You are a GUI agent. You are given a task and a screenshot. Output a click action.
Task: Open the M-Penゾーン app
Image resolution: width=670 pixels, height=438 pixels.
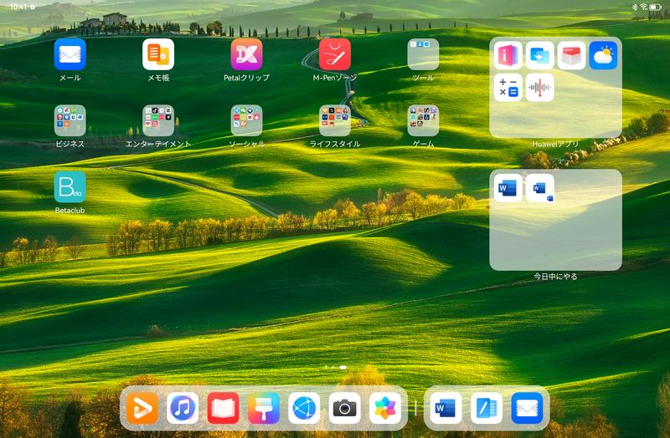(x=334, y=54)
